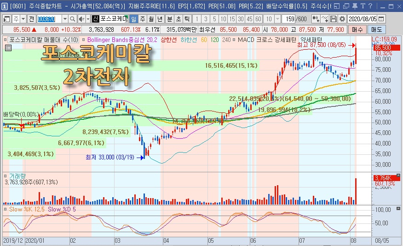
Task: Select the 년 yearly period button
Action: click(x=160, y=19)
